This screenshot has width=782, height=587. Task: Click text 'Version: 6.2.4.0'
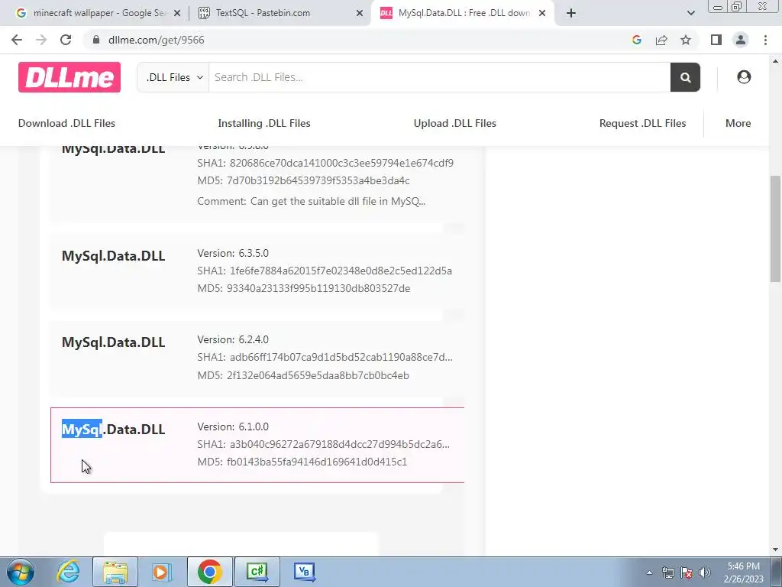233,339
